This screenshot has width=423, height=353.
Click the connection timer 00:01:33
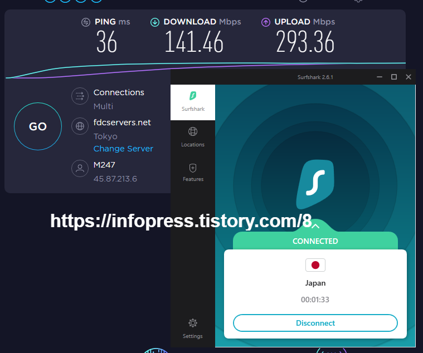pos(315,300)
